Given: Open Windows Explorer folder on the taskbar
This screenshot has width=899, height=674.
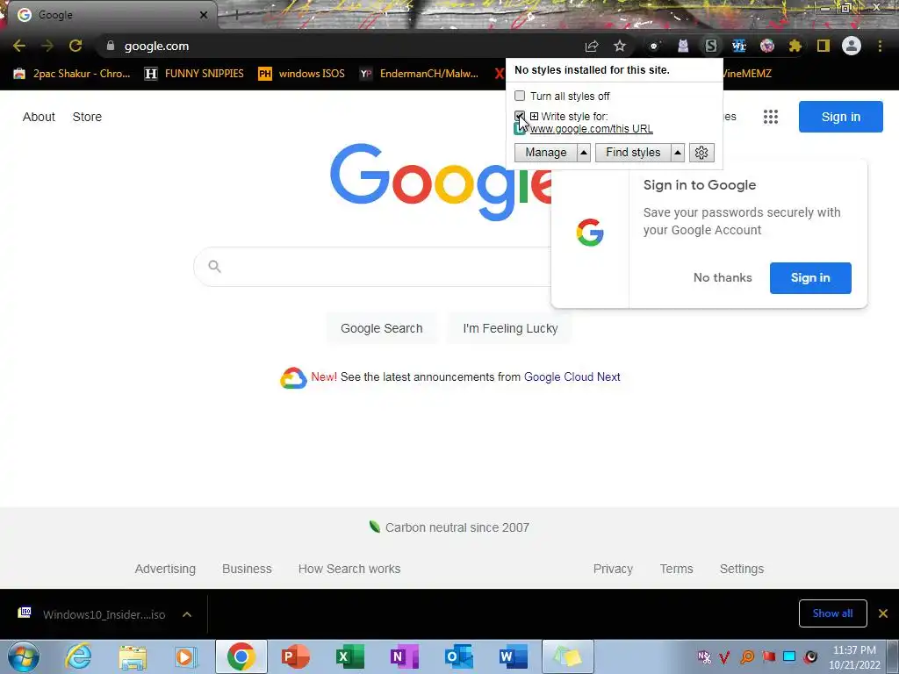Looking at the screenshot, I should (x=133, y=656).
